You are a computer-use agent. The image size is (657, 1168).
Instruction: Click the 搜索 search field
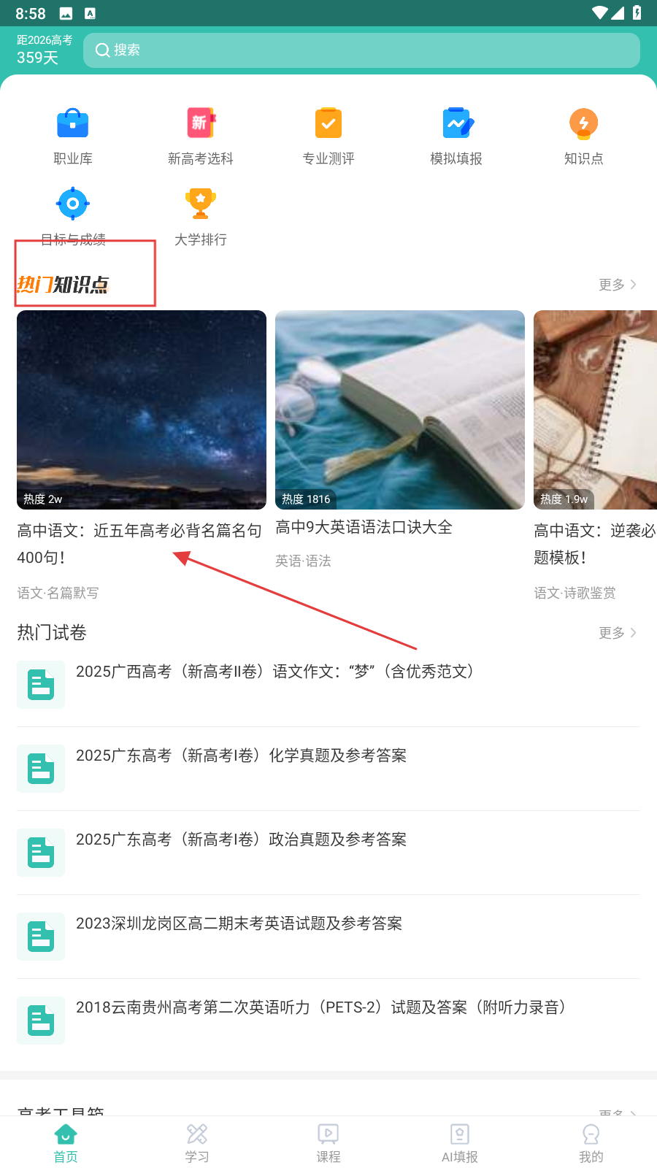[x=361, y=50]
